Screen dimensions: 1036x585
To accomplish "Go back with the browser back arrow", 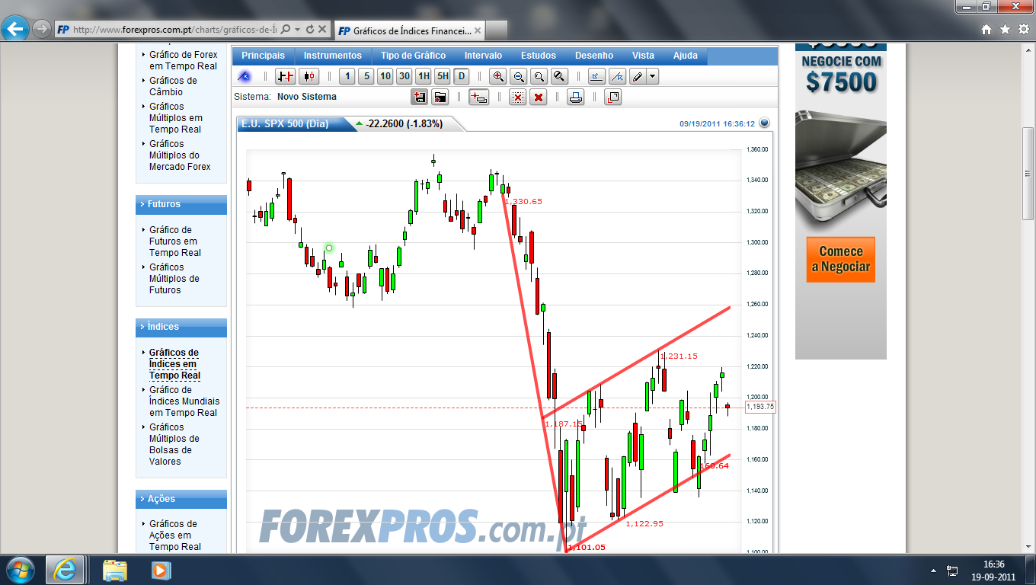I will [x=15, y=30].
